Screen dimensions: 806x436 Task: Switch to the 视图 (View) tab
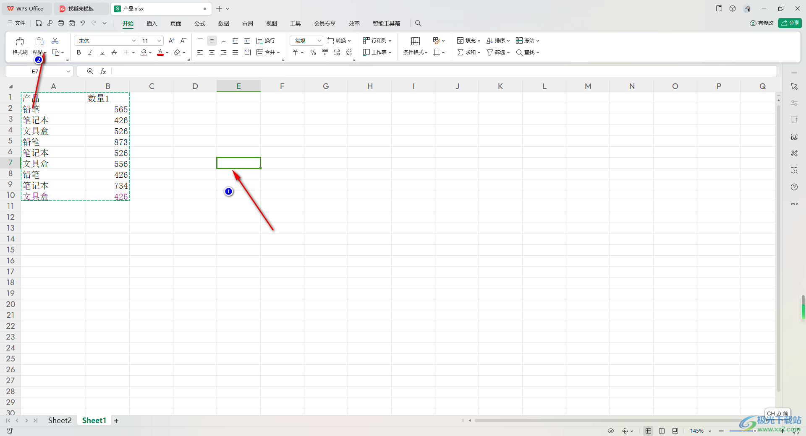click(272, 23)
